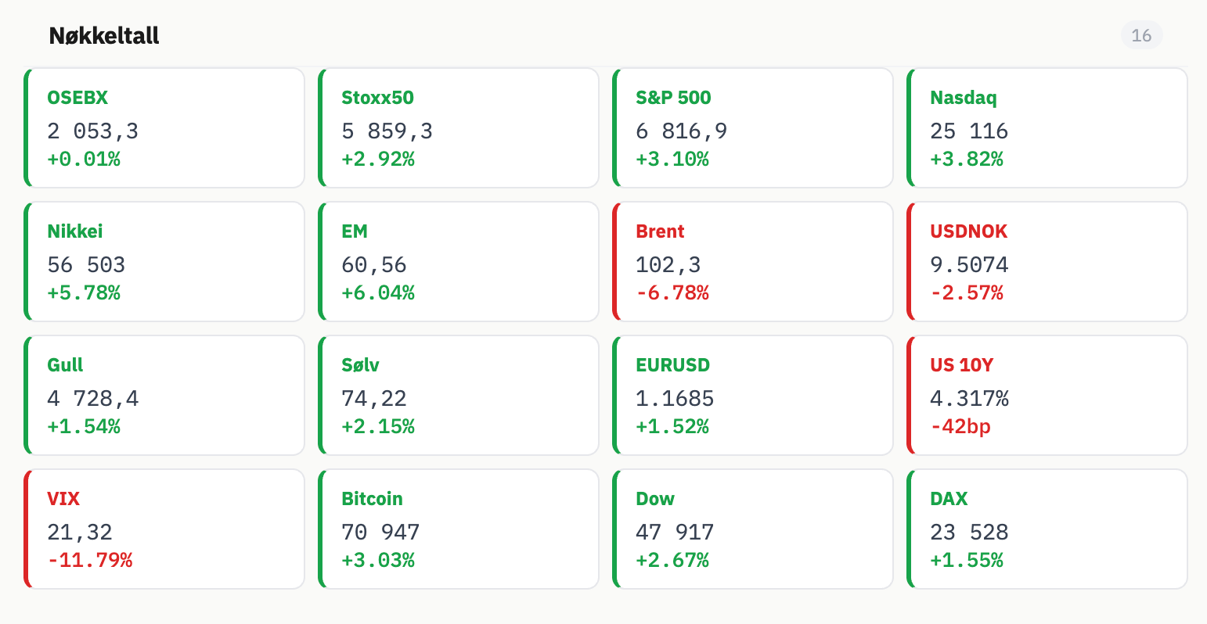This screenshot has width=1207, height=624.
Task: Open the Brent oil price card
Action: point(753,262)
